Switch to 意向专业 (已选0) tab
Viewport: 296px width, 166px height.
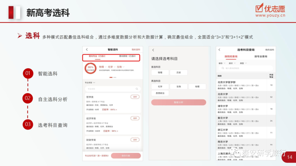(97, 56)
